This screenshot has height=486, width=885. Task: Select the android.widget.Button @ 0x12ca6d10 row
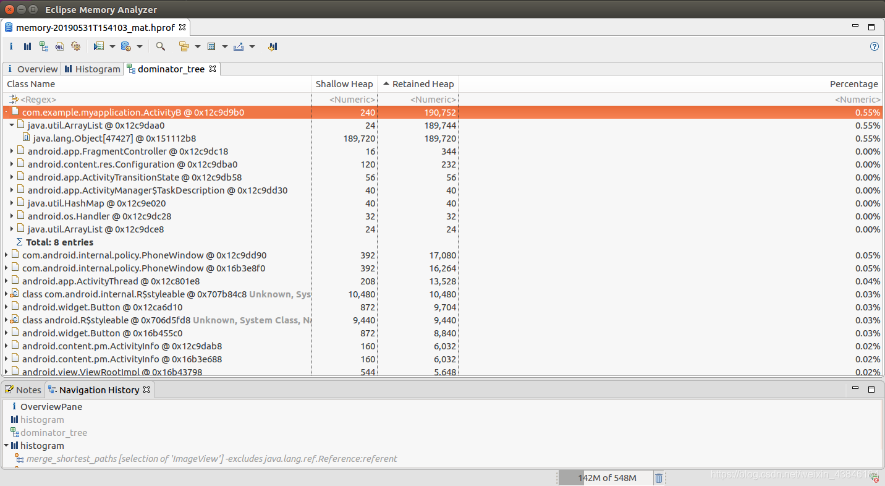(443, 307)
